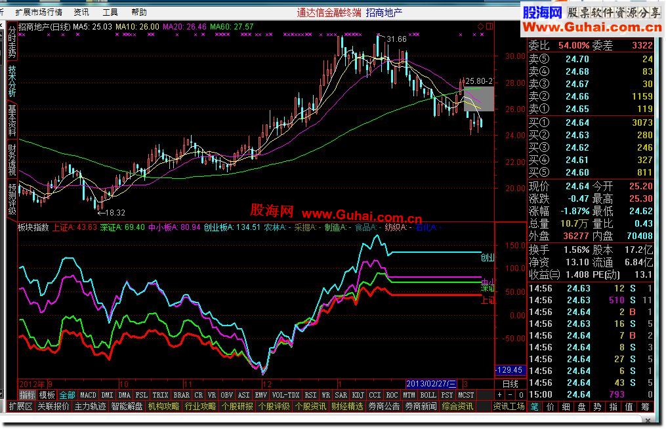Apply the DMA indicator
Image resolution: width=666 pixels, height=429 pixels.
coord(125,395)
